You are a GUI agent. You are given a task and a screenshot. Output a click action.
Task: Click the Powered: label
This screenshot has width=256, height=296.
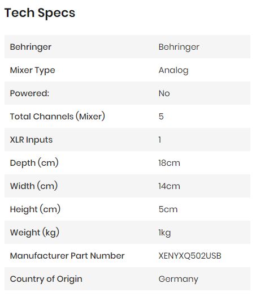(29, 93)
